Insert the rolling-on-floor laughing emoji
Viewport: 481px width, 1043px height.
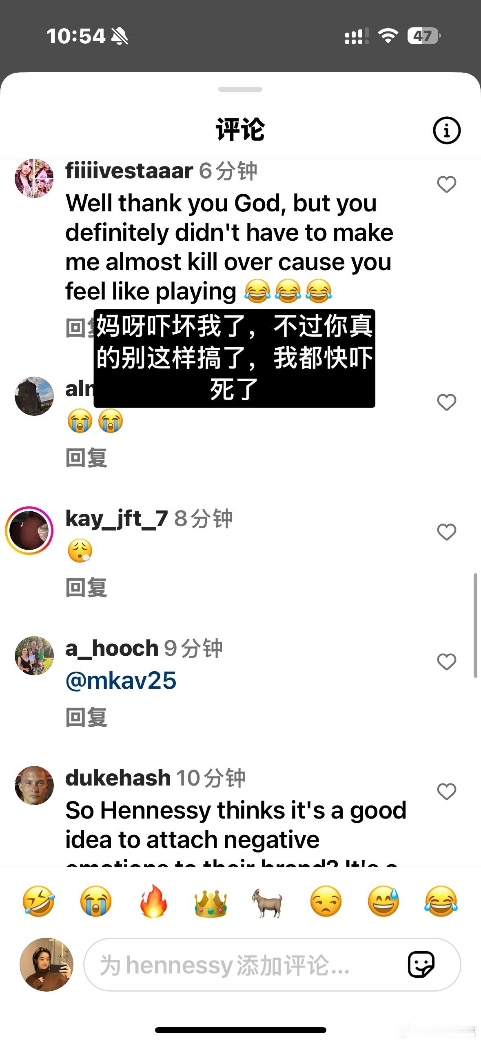click(38, 901)
